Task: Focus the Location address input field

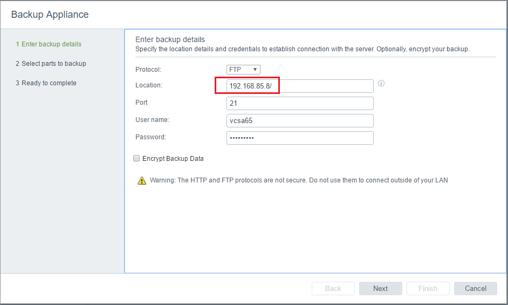Action: pyautogui.click(x=300, y=86)
